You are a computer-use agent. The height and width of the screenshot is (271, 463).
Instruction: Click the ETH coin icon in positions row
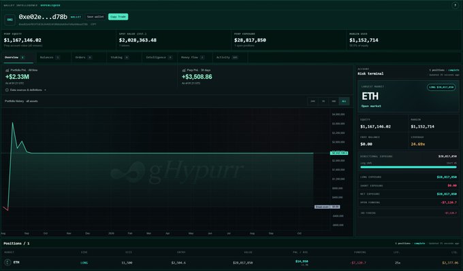7,262
